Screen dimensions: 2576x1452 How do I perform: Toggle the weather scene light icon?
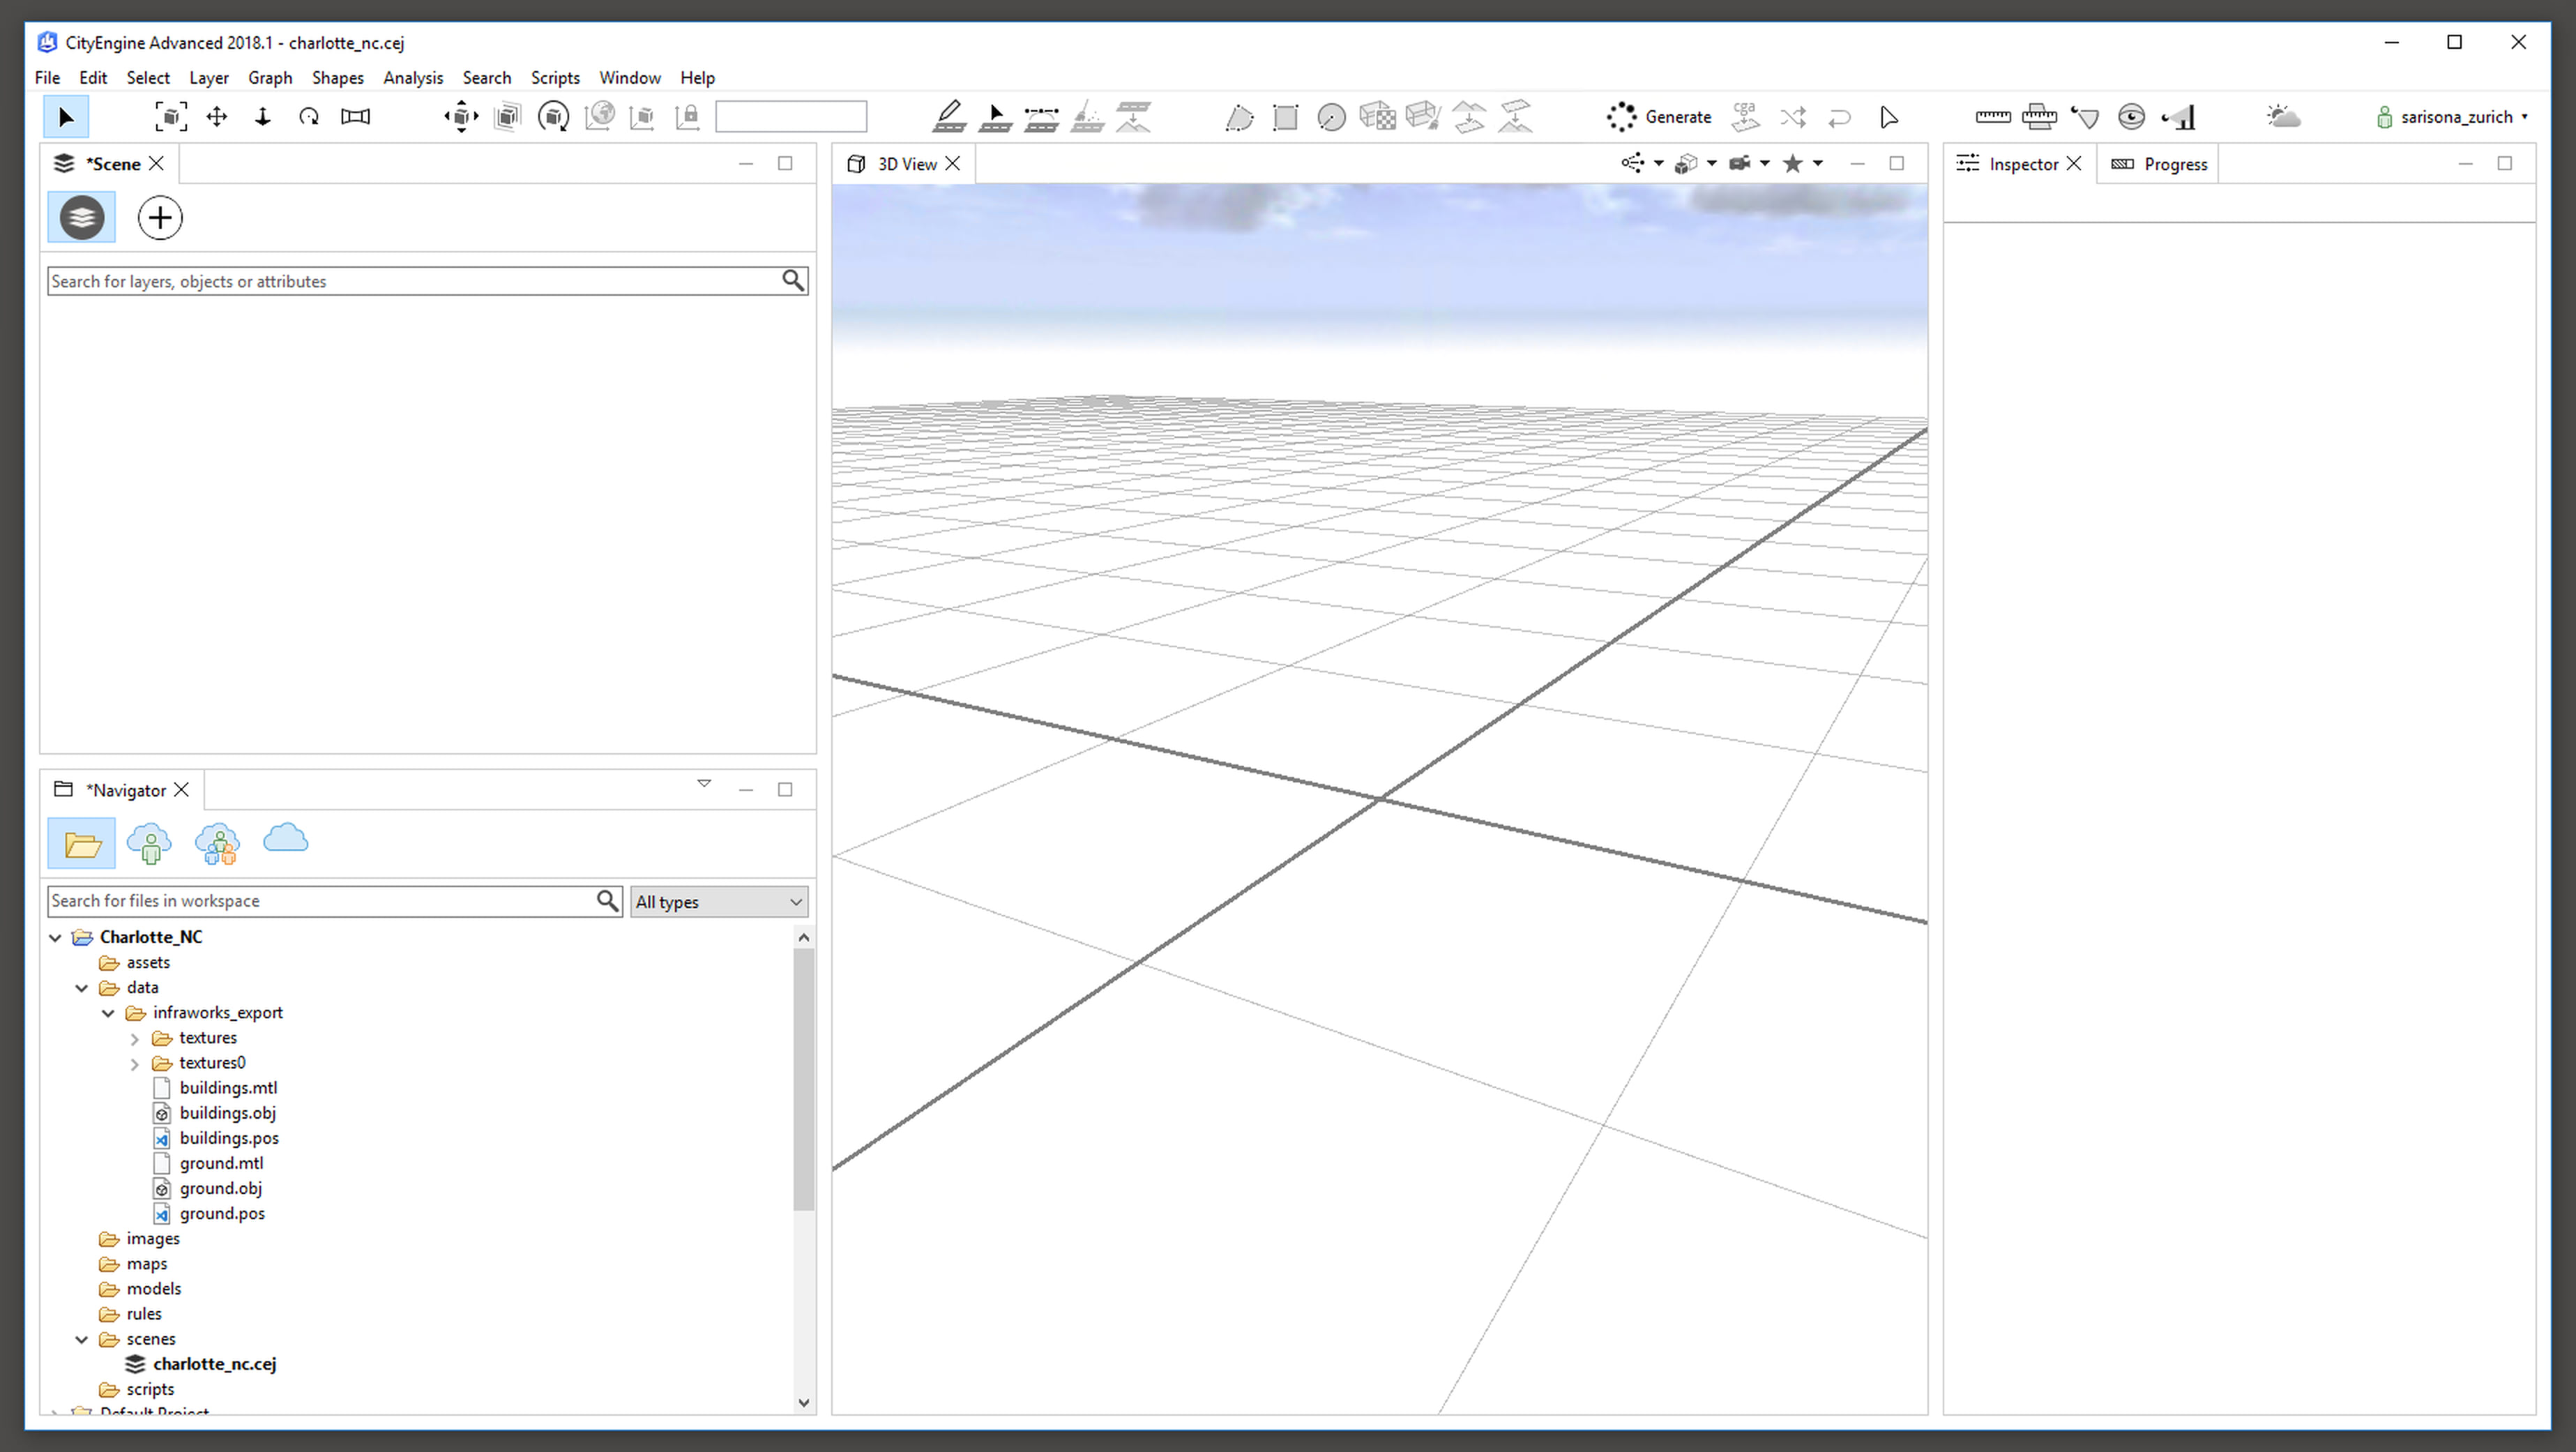click(2283, 117)
